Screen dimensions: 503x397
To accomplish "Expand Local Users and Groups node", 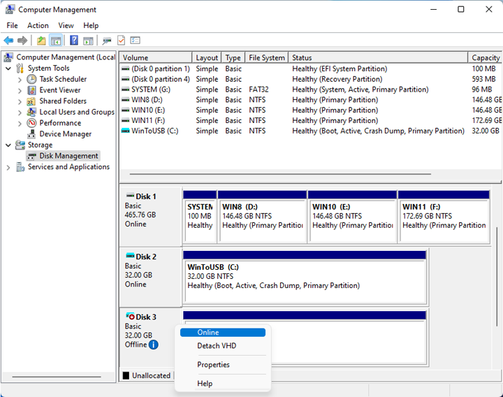I will [x=20, y=113].
